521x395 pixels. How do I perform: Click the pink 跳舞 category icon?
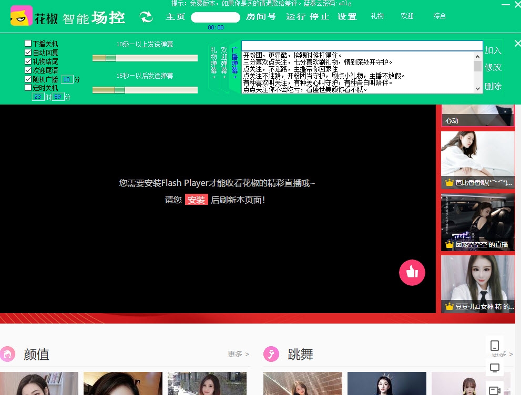click(271, 354)
